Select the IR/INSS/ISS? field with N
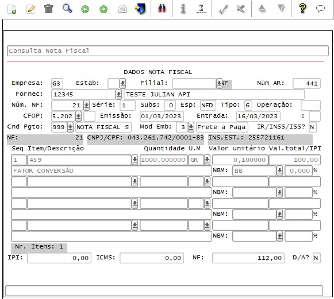334x299 pixels. coord(313,127)
